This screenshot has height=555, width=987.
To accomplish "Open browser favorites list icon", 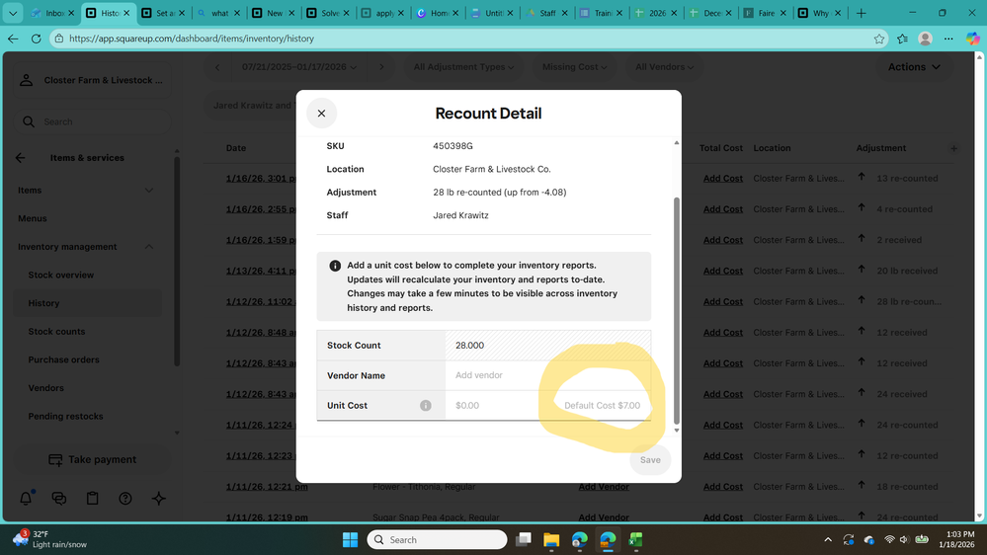I will point(902,39).
